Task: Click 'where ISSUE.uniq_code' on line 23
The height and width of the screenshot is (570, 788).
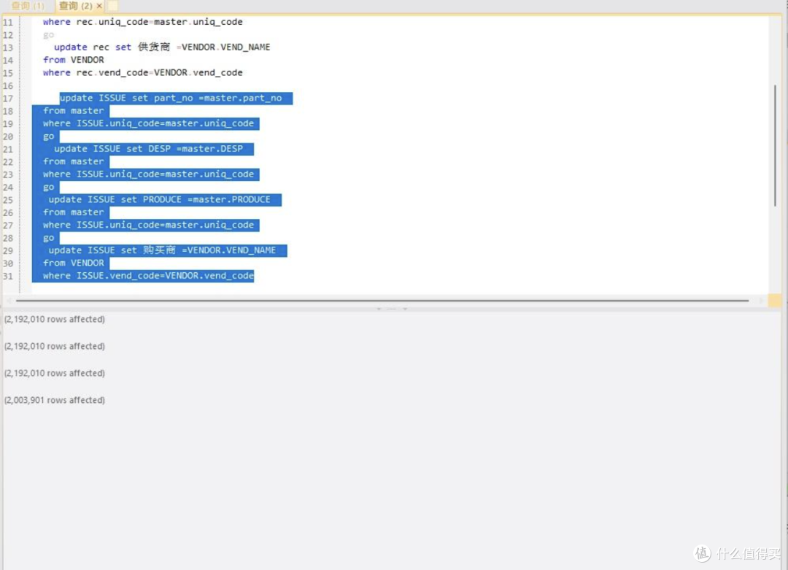Action: [148, 174]
